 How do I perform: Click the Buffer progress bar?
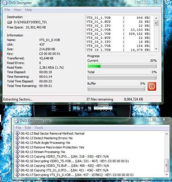pyautogui.click(x=116, y=89)
